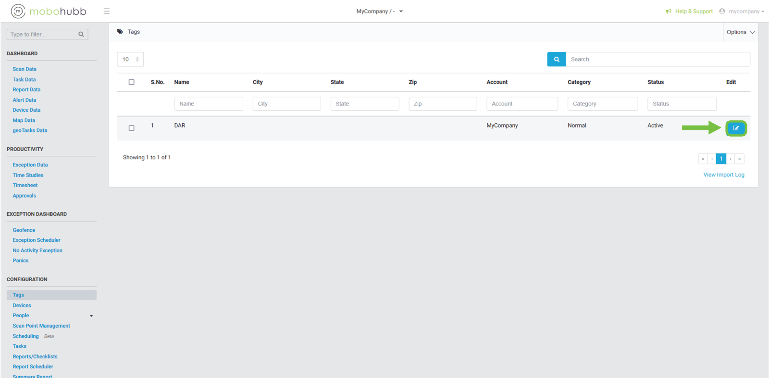Open Help & Support link
Viewport: 769px width, 378px height.
click(689, 11)
